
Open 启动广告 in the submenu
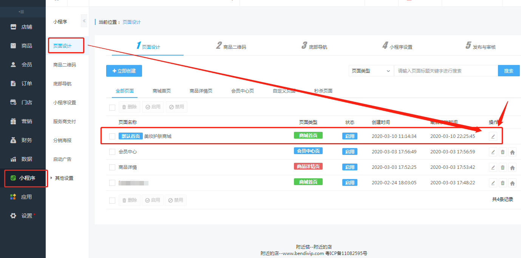pyautogui.click(x=62, y=159)
